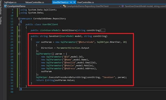Click the "@Address" parameter string
The height and width of the screenshot is (100, 166).
pos(70,69)
